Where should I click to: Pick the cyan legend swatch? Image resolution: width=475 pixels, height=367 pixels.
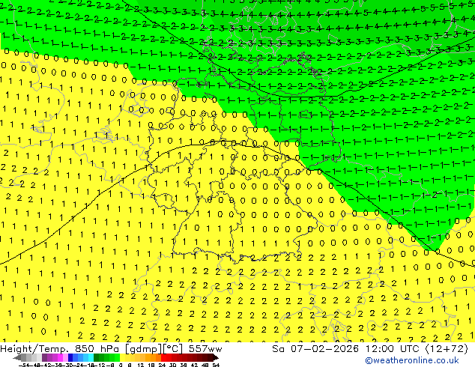pyautogui.click(x=91, y=357)
